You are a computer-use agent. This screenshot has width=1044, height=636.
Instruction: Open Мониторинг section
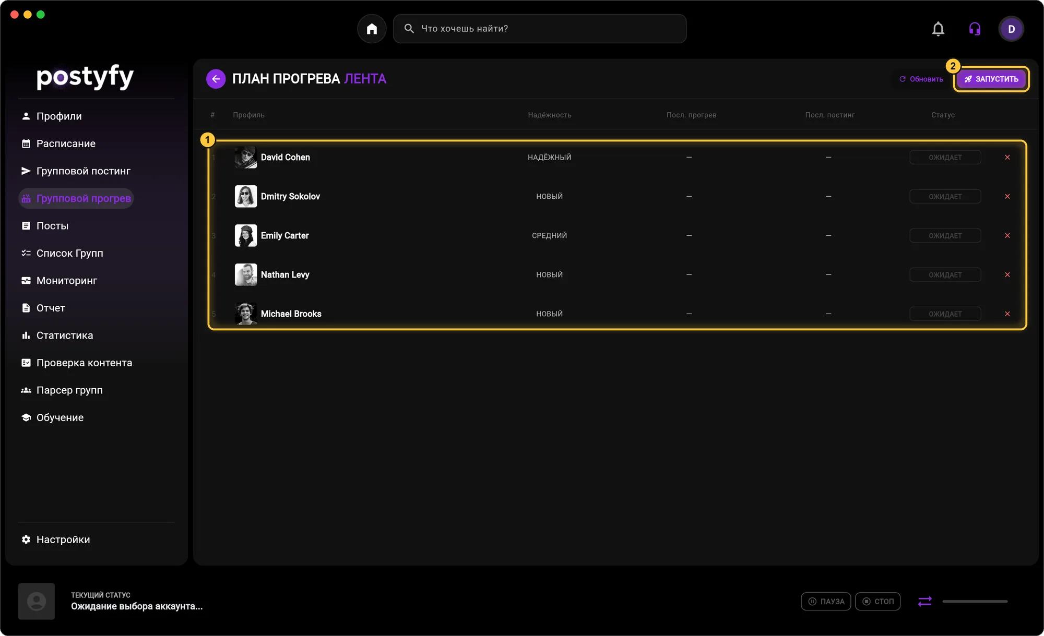59,280
